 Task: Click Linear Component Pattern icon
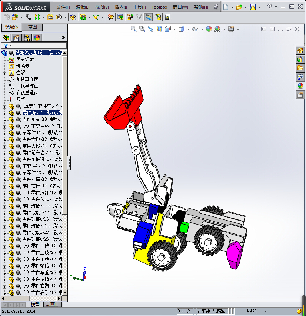[x=37, y=17]
